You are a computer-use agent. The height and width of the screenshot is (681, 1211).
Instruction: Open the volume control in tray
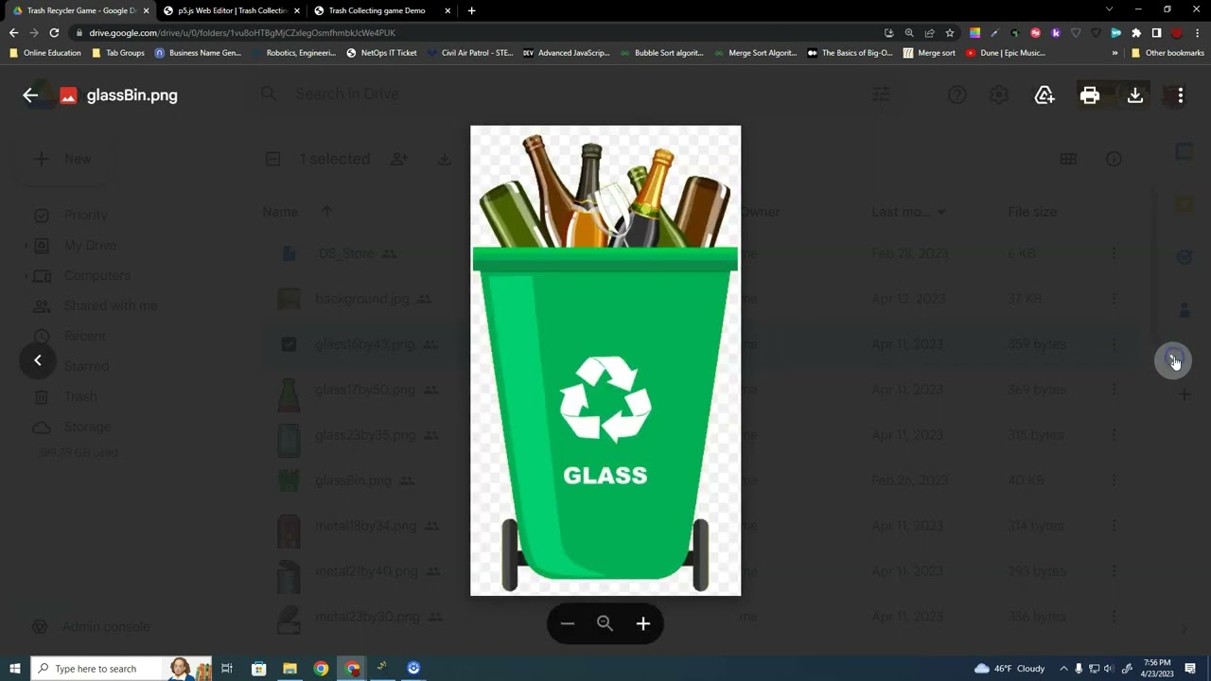[x=1109, y=669]
